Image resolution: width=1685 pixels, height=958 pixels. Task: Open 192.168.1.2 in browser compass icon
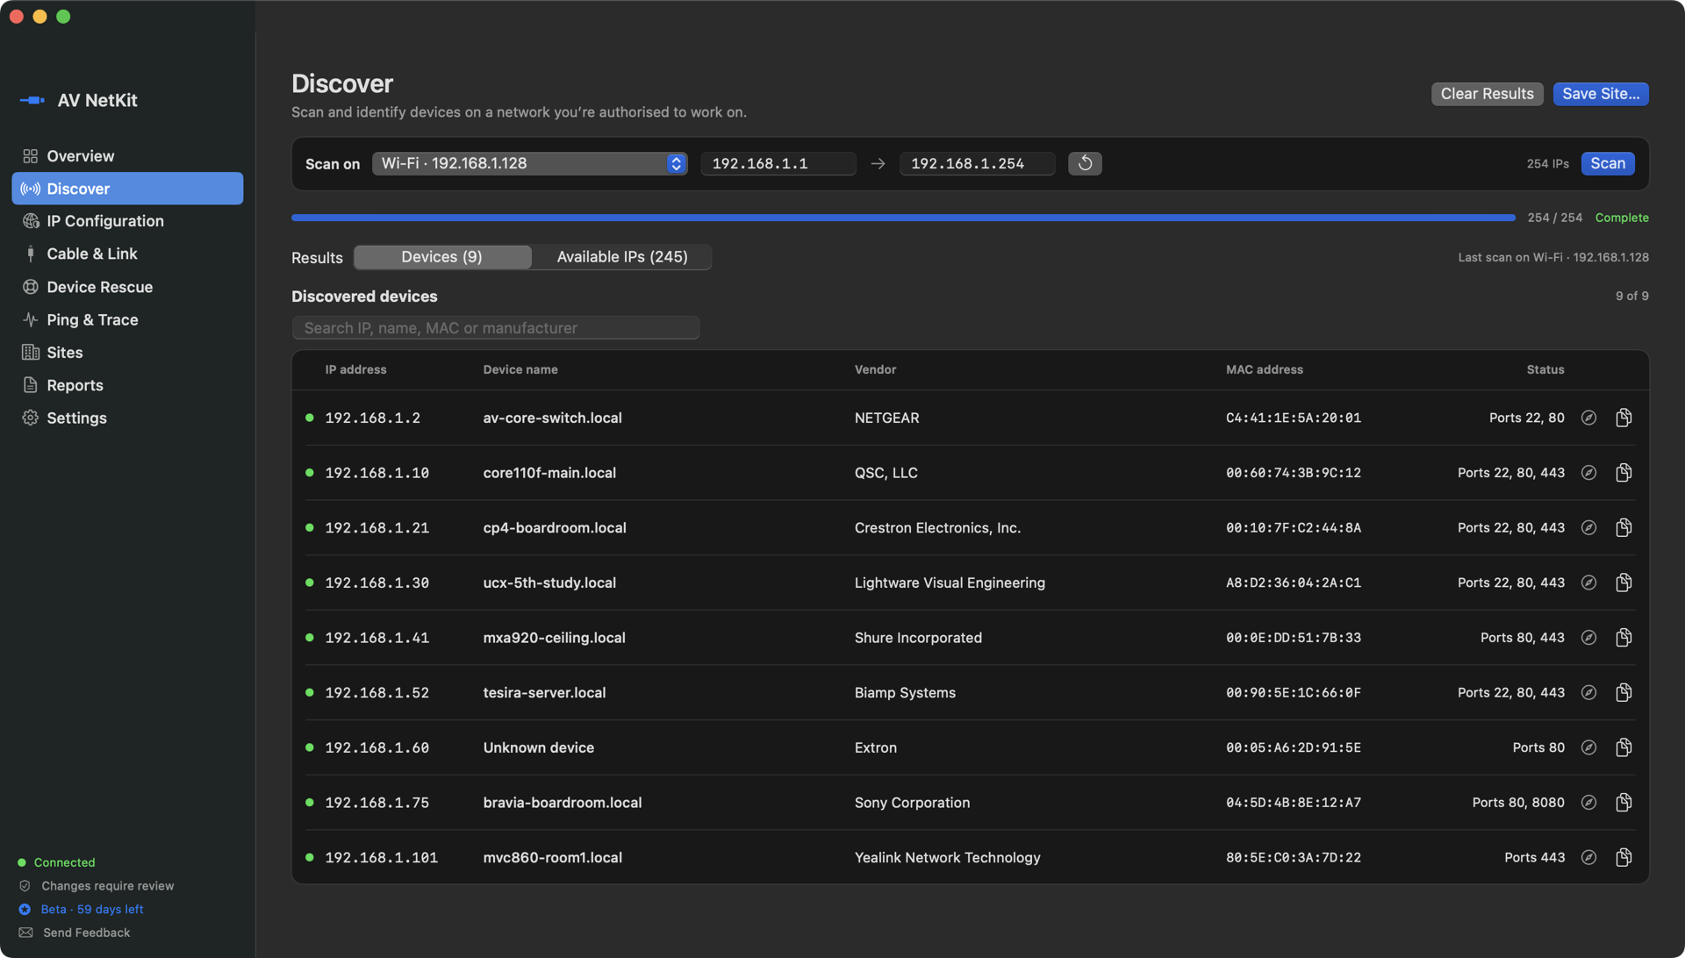[1588, 418]
